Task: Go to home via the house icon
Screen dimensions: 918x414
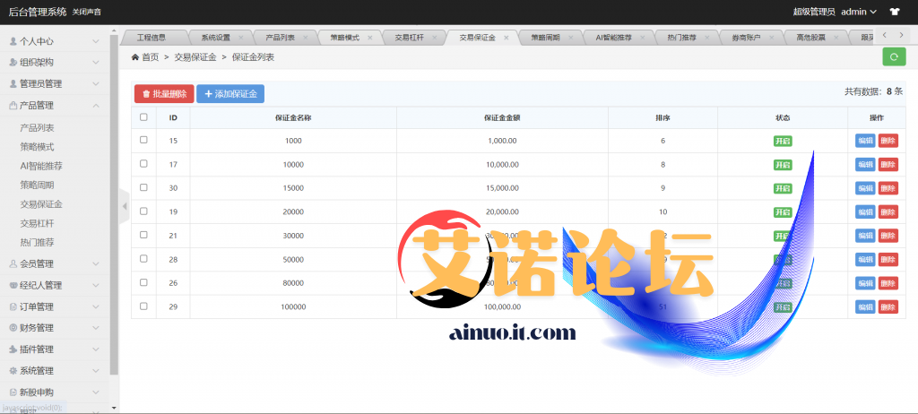Action: pos(135,56)
